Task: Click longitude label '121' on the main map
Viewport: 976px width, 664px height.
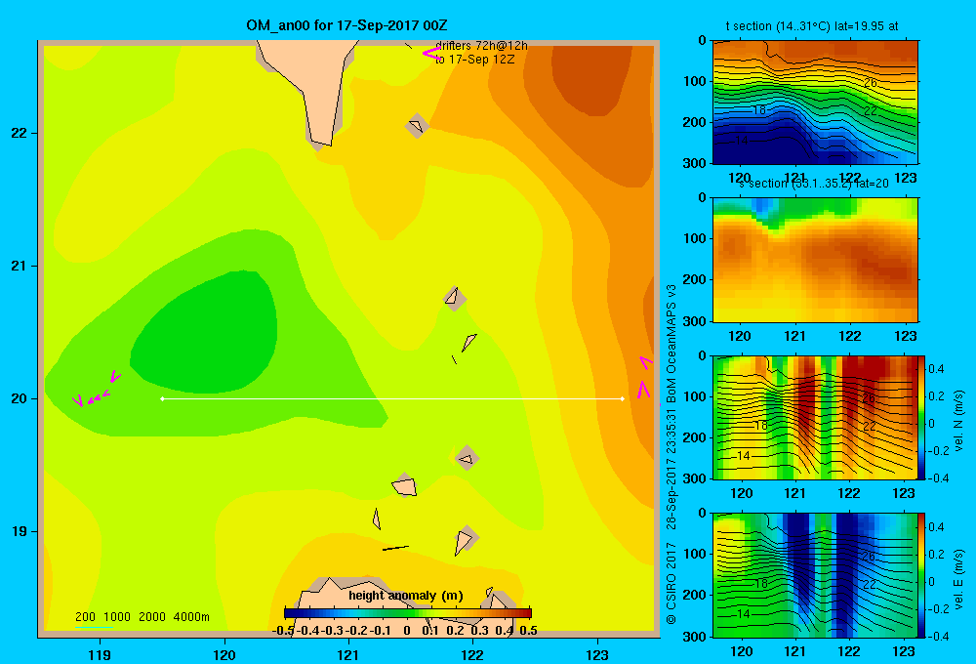Action: (x=348, y=654)
